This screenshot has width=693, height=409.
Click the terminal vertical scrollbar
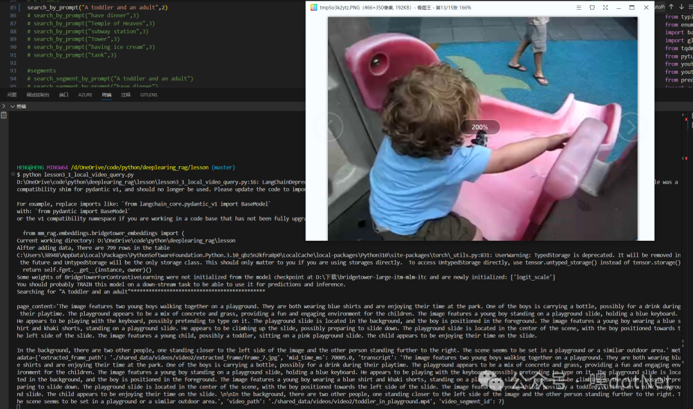[683, 259]
